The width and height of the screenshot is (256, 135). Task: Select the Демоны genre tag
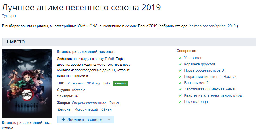pos(64,109)
